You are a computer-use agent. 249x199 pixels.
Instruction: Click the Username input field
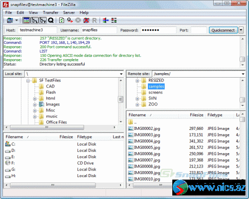(x=99, y=30)
